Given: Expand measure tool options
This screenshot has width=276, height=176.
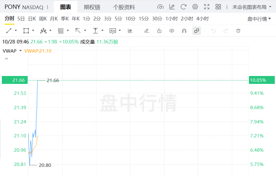Looking at the screenshot, I should tap(102, 31).
